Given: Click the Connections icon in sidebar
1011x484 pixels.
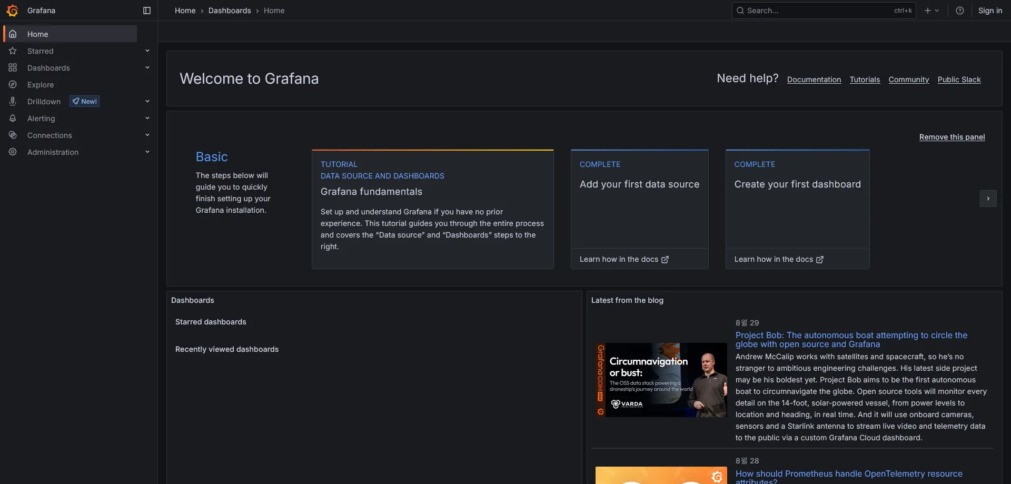Looking at the screenshot, I should click(x=13, y=135).
